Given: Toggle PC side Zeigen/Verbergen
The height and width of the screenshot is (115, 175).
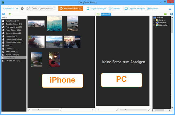Looking at the screenshot, I should coord(135,9).
